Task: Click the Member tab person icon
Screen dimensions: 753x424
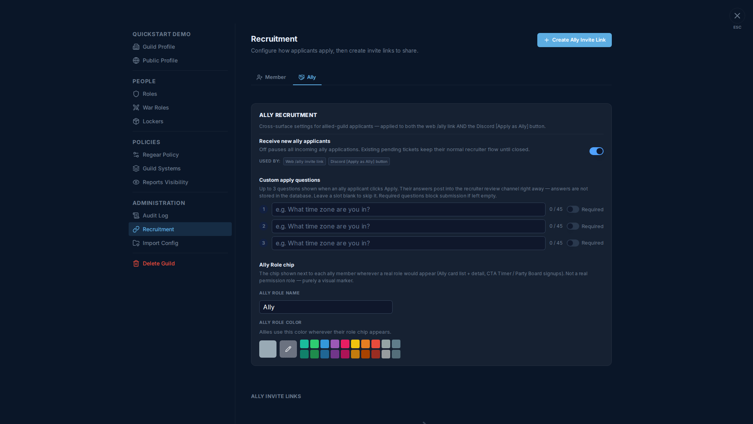Action: (x=260, y=77)
